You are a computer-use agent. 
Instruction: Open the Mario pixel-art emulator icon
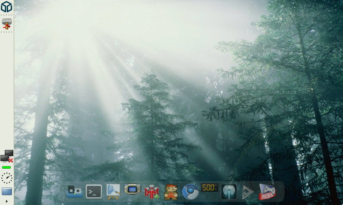click(x=171, y=192)
